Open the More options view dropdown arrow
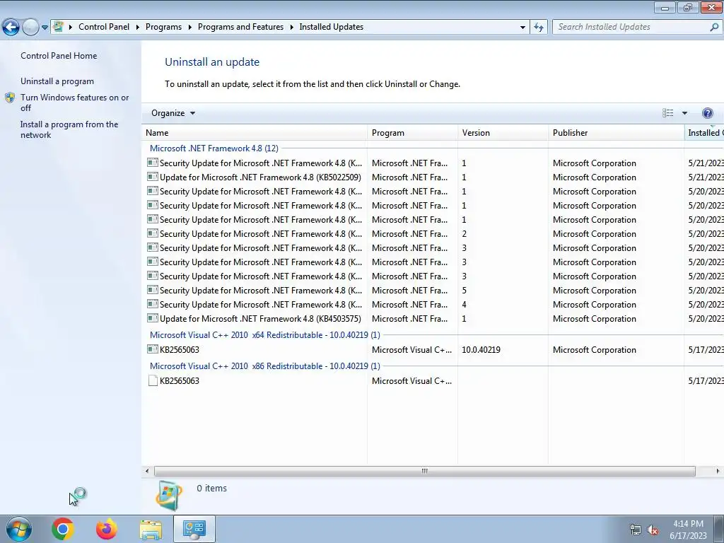 pos(684,113)
